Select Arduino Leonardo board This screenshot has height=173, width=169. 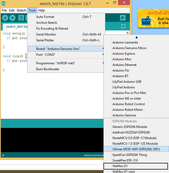(136, 42)
